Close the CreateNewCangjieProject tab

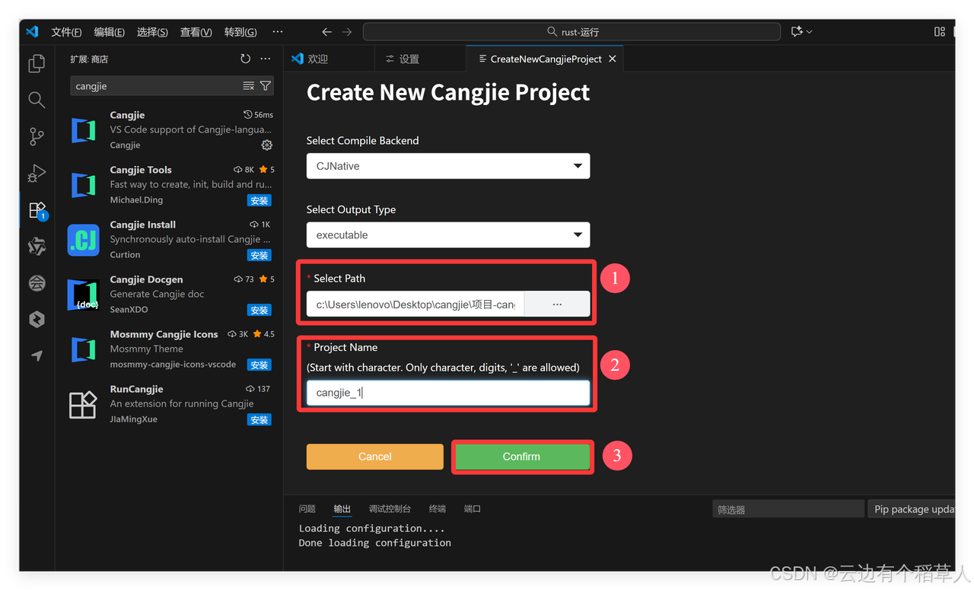(613, 59)
